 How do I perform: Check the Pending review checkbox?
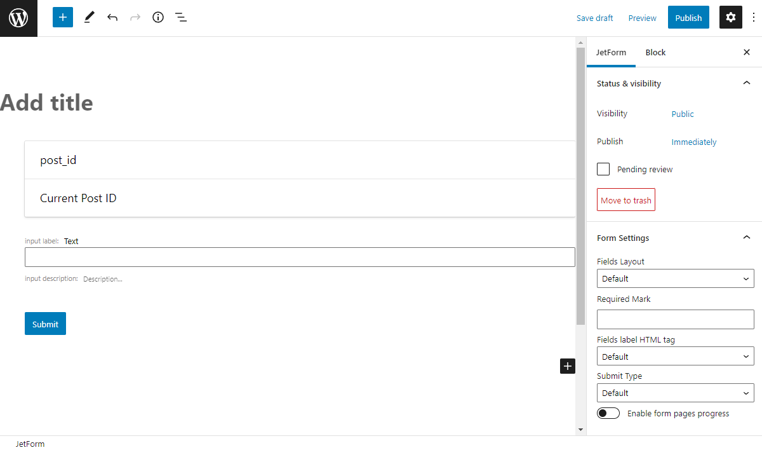pyautogui.click(x=603, y=168)
